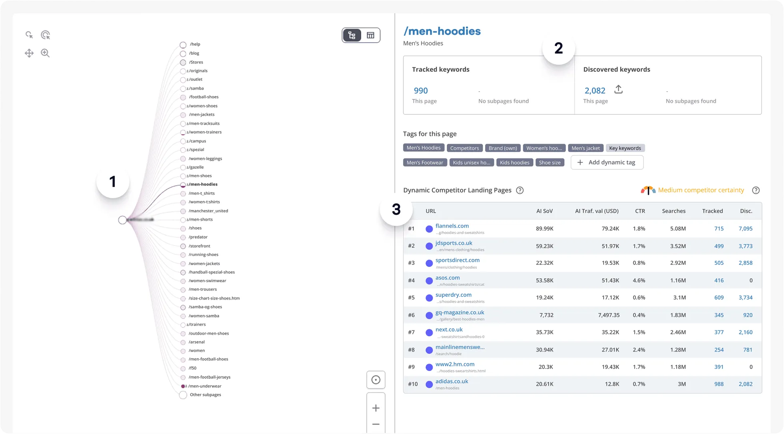Open the flannels.com competitor link

(452, 226)
